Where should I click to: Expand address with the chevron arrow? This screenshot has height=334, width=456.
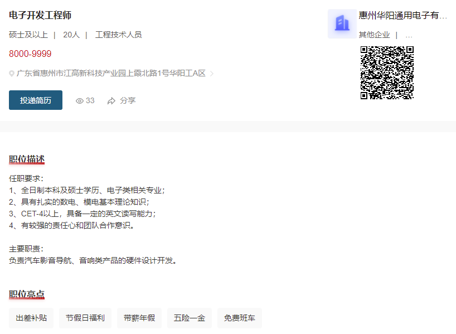212,74
